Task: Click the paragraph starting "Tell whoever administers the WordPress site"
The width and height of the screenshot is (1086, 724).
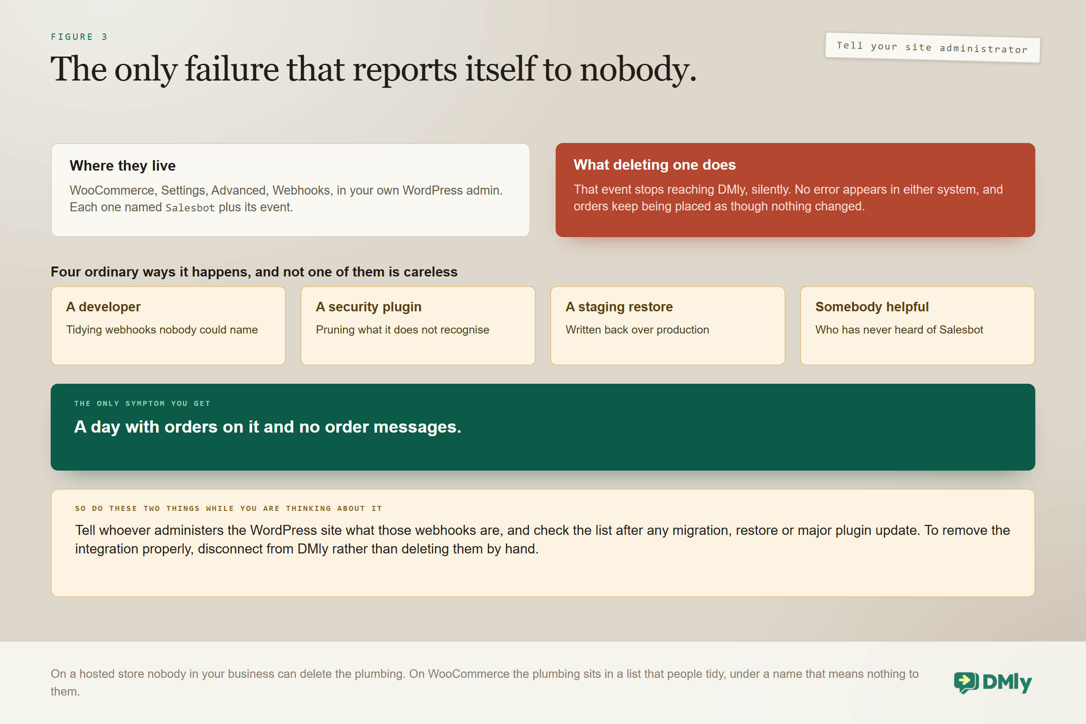Action: coord(543,539)
